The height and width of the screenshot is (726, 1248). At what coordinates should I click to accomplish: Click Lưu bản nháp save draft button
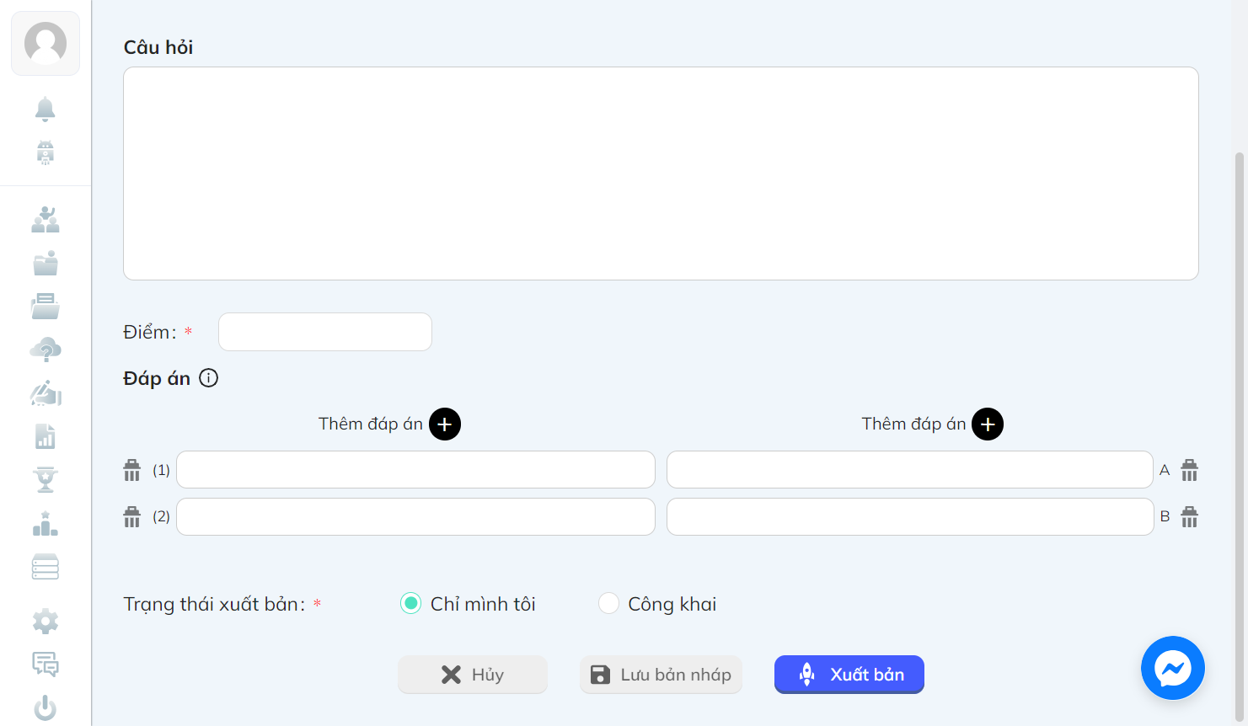[x=661, y=675]
